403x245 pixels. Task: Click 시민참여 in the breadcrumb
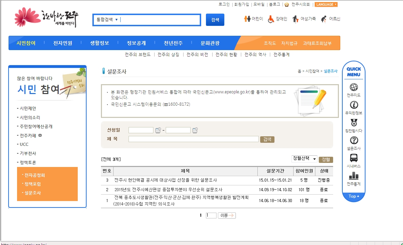[x=312, y=71]
